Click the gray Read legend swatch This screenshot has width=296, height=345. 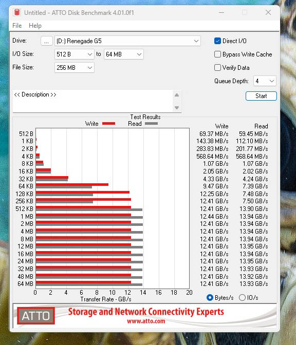pyautogui.click(x=151, y=124)
